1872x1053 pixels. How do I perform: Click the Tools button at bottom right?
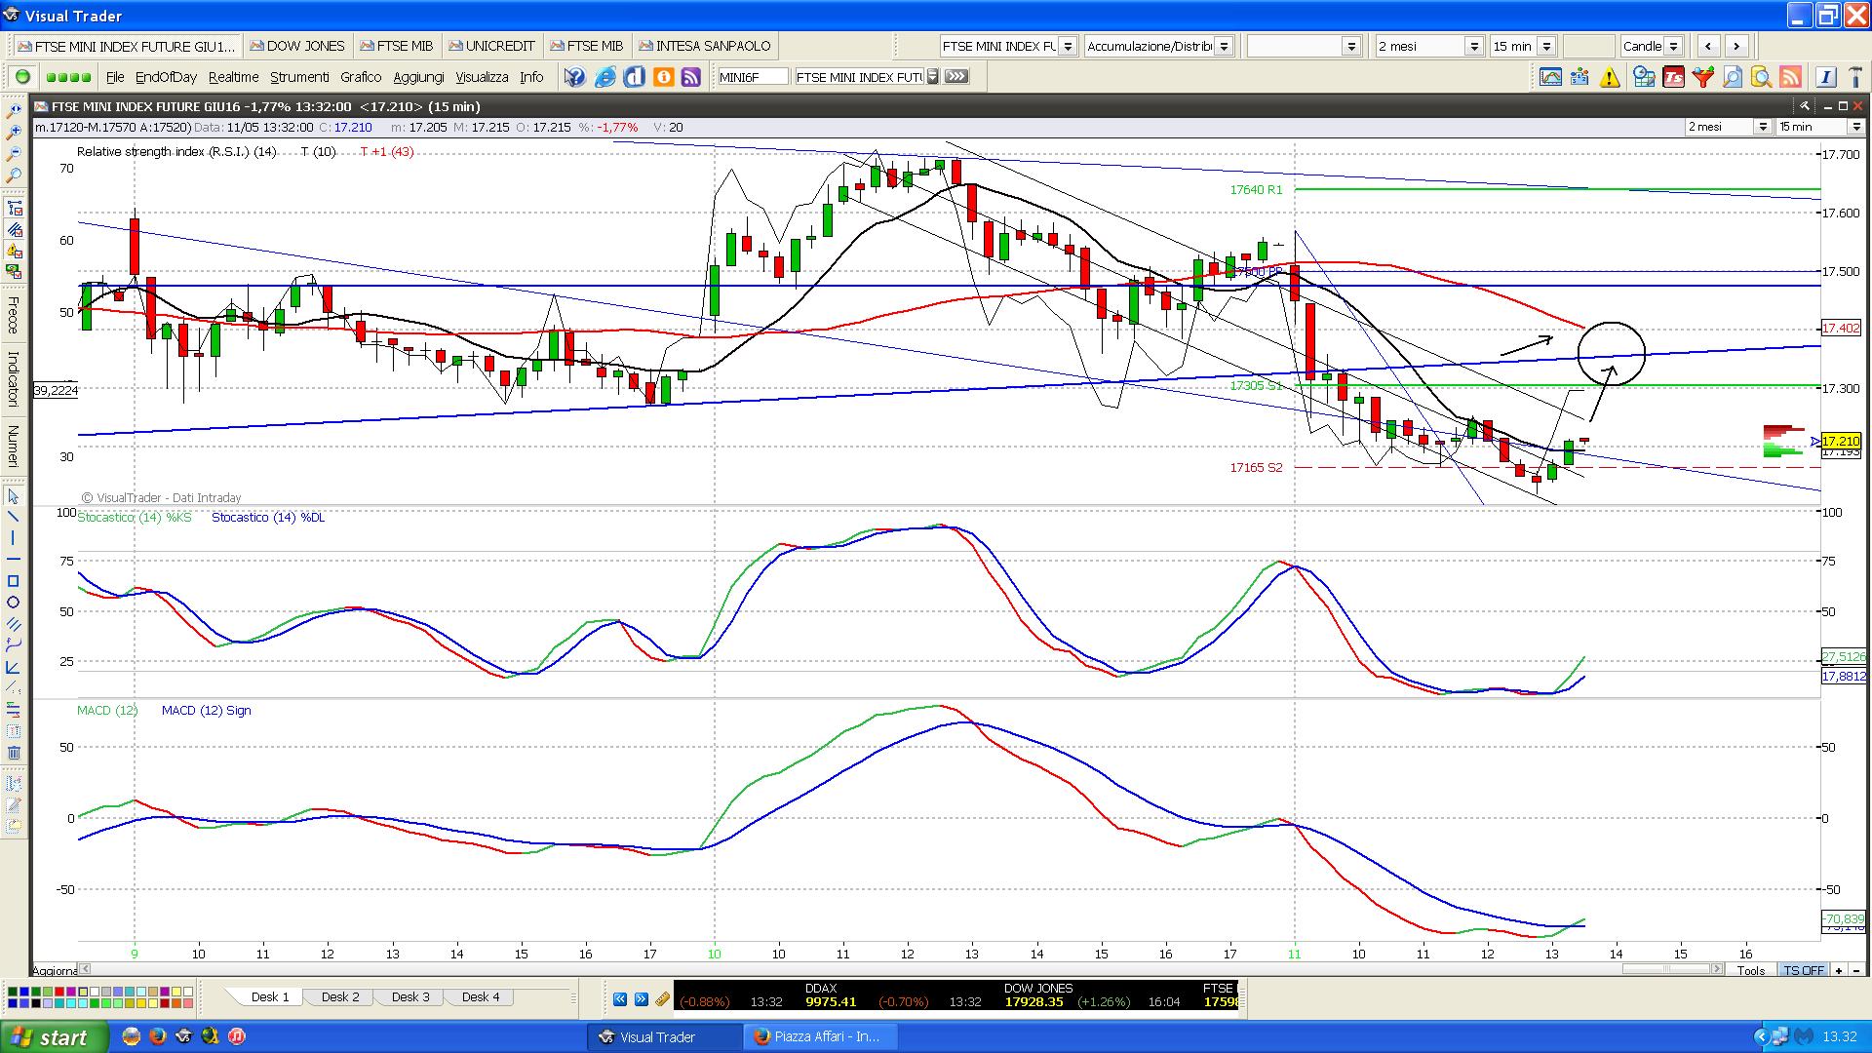tap(1751, 970)
